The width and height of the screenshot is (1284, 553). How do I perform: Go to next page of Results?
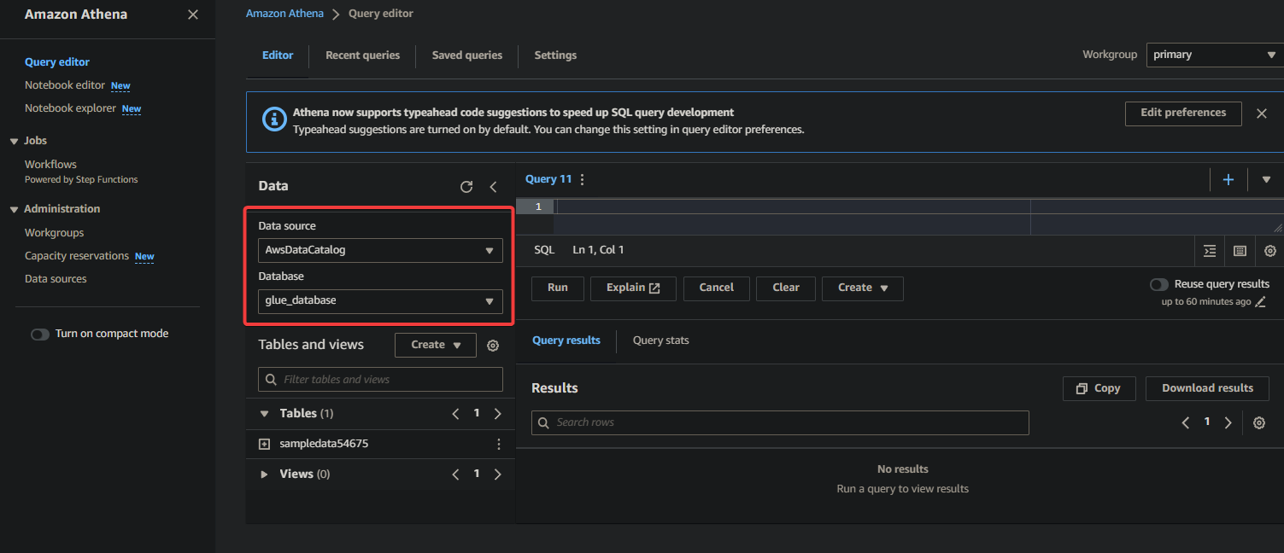[x=1228, y=422]
